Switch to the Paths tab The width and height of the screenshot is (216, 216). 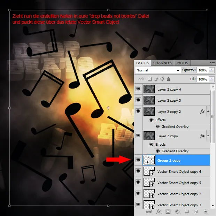click(x=182, y=63)
